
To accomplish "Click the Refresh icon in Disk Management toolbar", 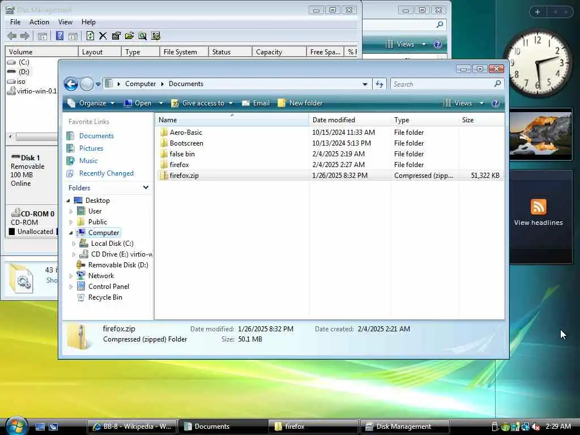I will (x=90, y=36).
